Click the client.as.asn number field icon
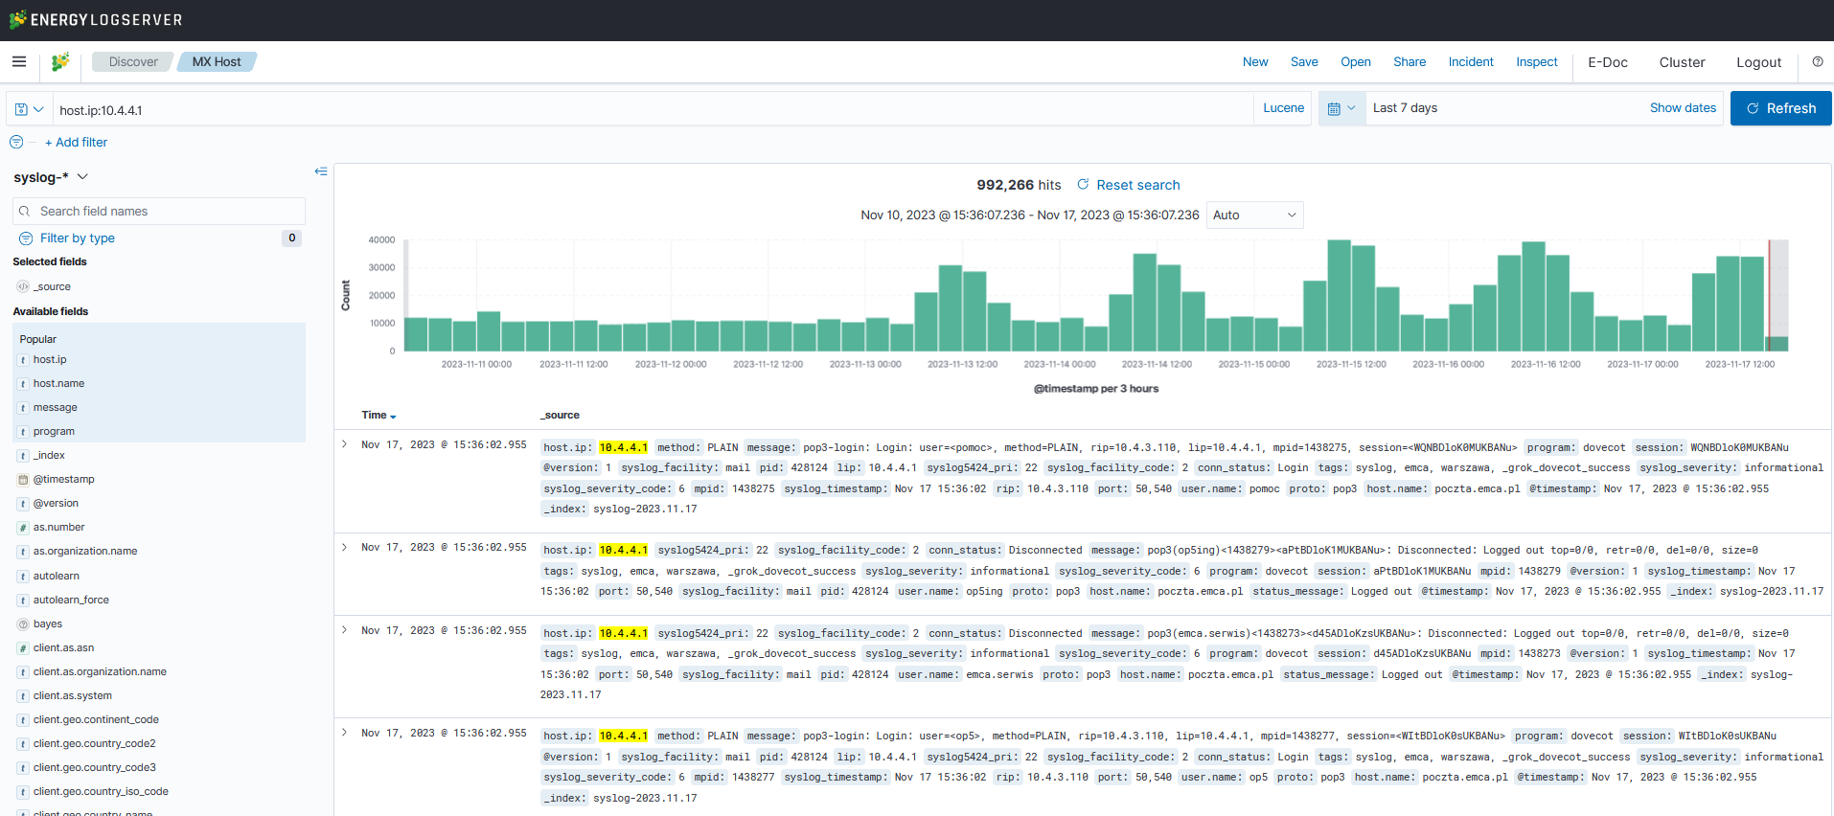This screenshot has width=1834, height=816. 23,648
